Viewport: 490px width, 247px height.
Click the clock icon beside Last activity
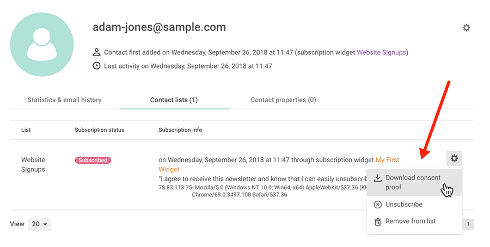[96, 66]
